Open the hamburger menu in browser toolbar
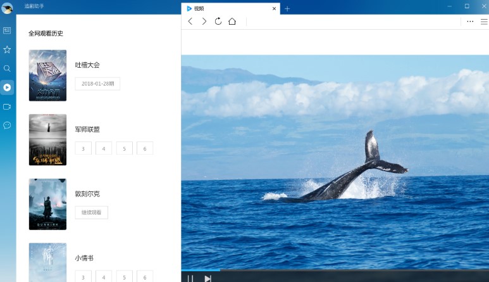The height and width of the screenshot is (282, 489). [x=484, y=22]
